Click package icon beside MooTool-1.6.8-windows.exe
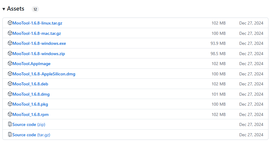 (x=10, y=43)
